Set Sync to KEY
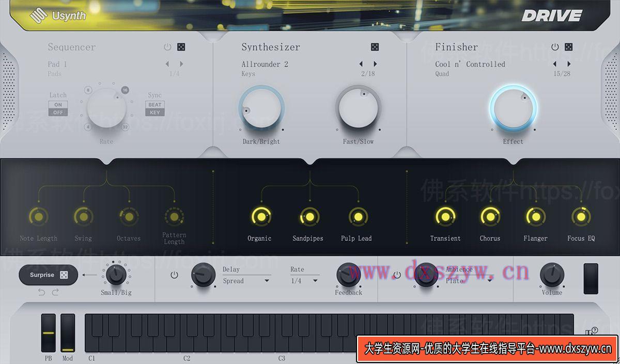 pyautogui.click(x=155, y=112)
